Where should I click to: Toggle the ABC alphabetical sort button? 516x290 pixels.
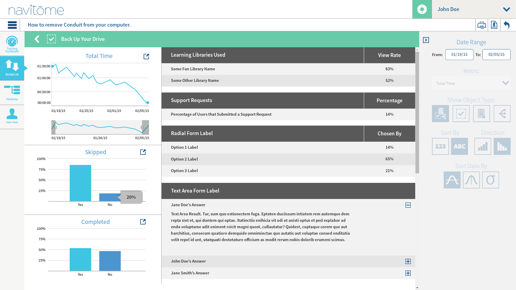pyautogui.click(x=459, y=146)
